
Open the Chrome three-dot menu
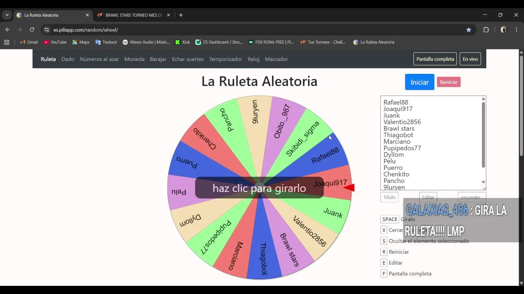516,30
